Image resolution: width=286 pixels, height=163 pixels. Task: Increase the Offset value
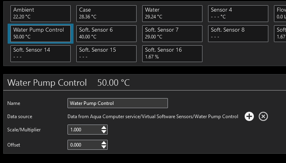pyautogui.click(x=104, y=143)
